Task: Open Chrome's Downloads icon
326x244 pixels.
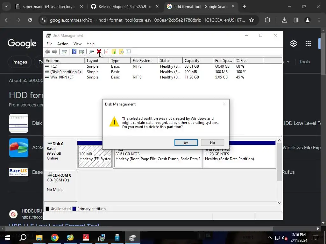Action: pyautogui.click(x=284, y=20)
